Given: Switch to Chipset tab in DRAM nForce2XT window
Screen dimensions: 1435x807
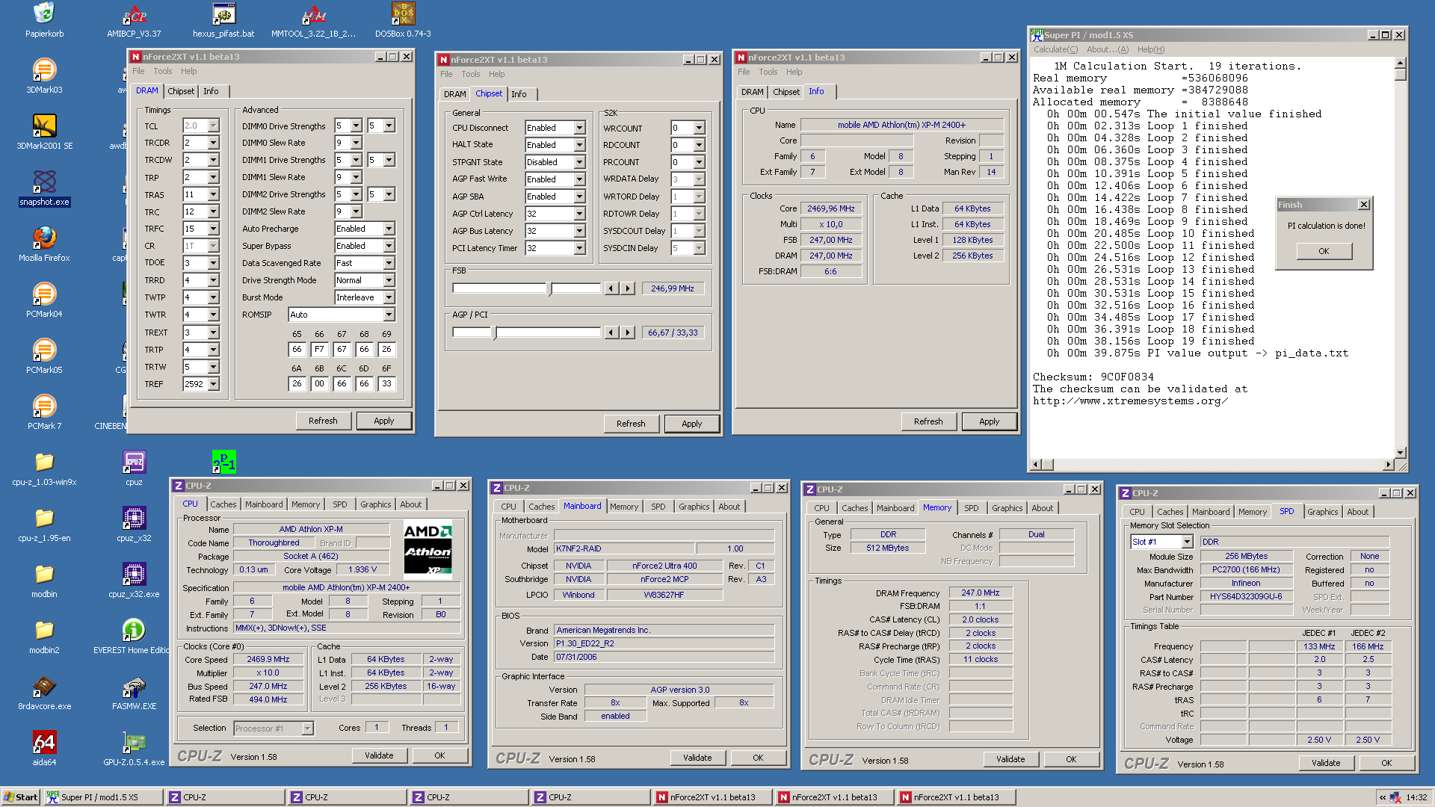Looking at the screenshot, I should point(181,91).
